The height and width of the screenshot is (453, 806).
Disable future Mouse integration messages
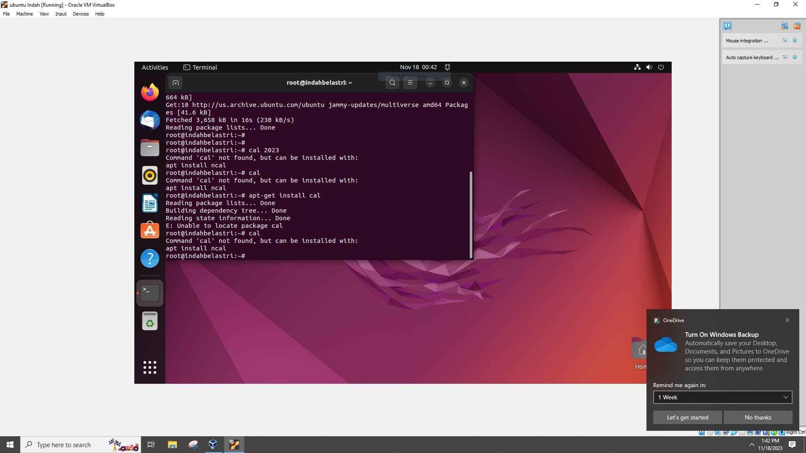(x=785, y=41)
